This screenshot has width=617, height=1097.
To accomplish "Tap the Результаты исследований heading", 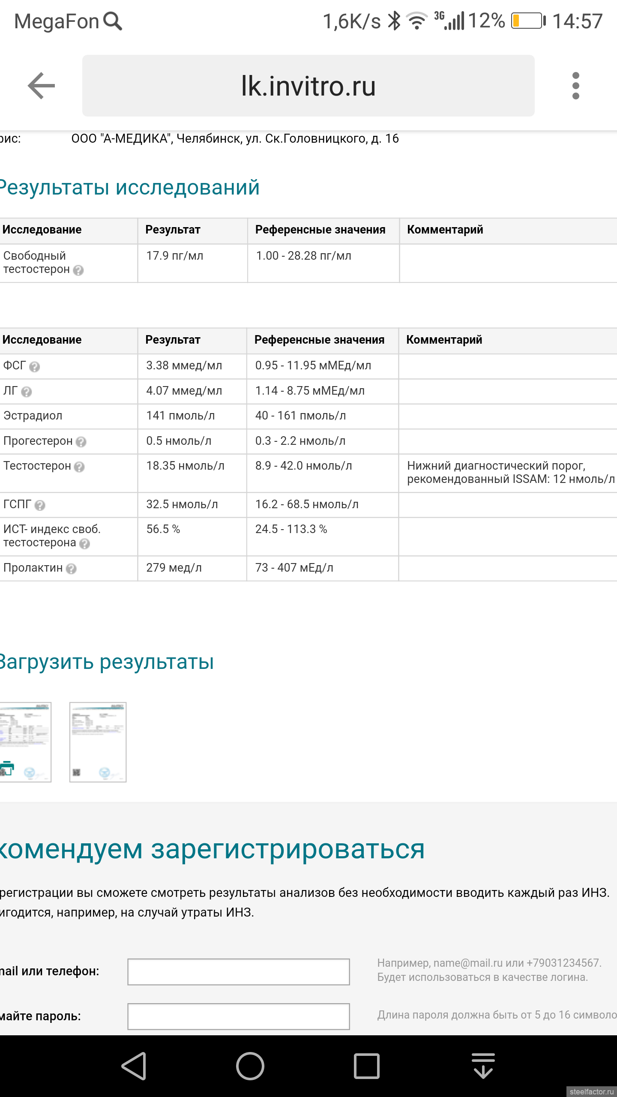I will point(129,188).
